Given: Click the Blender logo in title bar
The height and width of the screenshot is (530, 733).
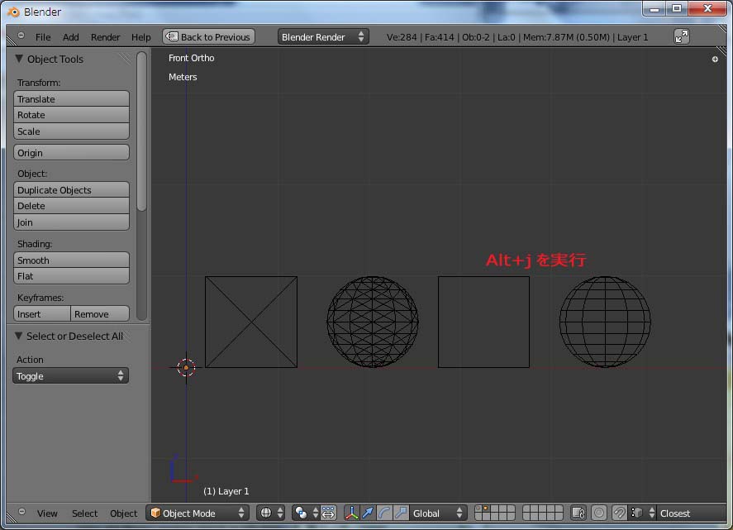Looking at the screenshot, I should [13, 12].
